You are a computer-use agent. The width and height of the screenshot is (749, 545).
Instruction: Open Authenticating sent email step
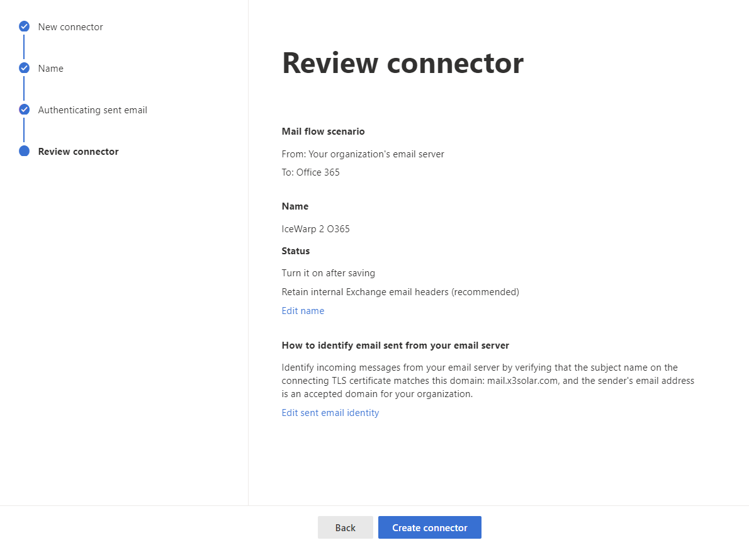click(93, 110)
